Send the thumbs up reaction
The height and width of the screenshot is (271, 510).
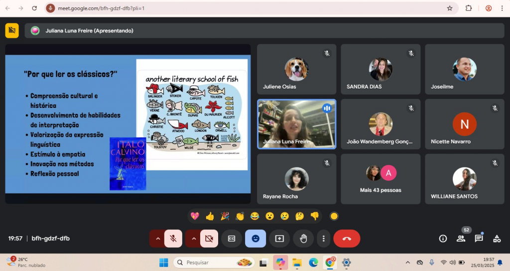[210, 216]
